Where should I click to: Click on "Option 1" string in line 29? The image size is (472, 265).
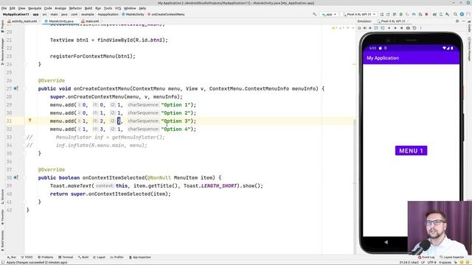[176, 105]
